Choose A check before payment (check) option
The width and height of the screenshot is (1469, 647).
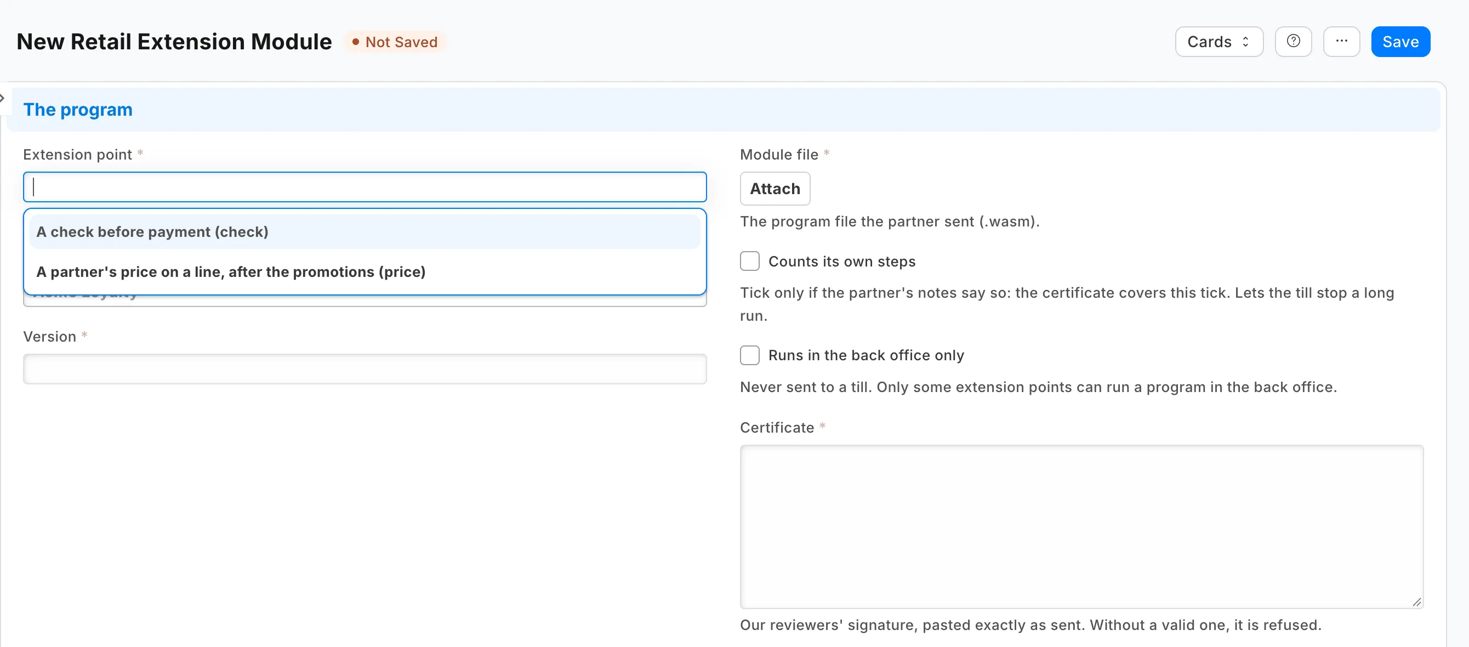(x=365, y=231)
